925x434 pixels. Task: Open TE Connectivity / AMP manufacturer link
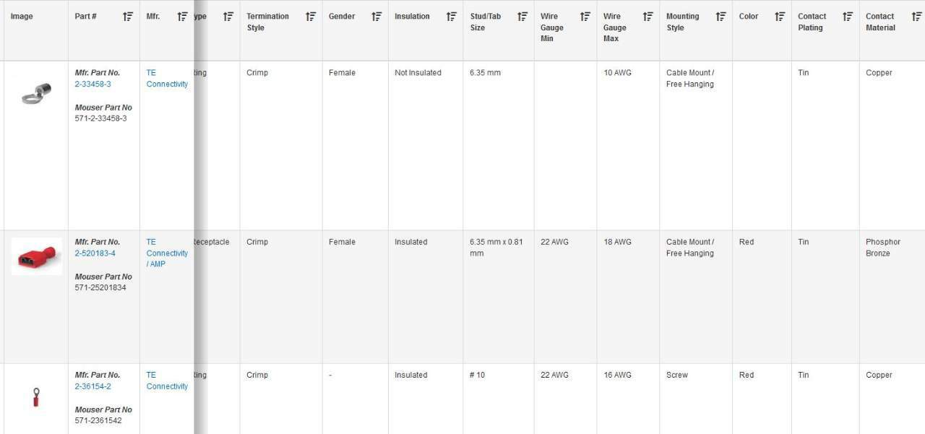(x=167, y=253)
